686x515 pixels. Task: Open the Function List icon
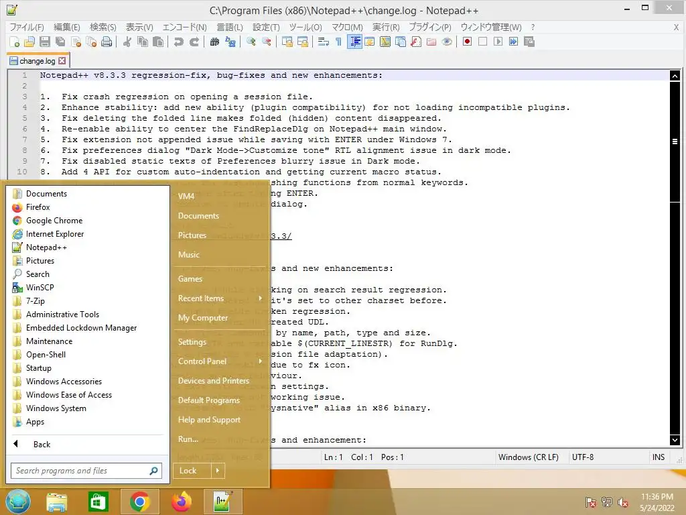(416, 42)
